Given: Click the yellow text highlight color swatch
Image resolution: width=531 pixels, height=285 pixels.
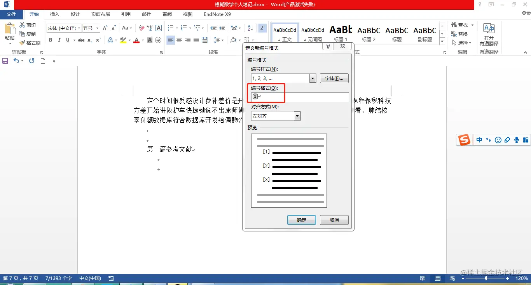Looking at the screenshot, I should [123, 40].
